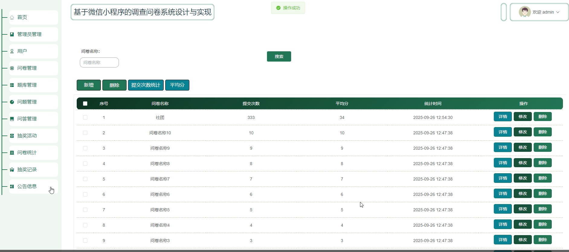
Task: Check the box for row 社团
Action: (x=85, y=117)
